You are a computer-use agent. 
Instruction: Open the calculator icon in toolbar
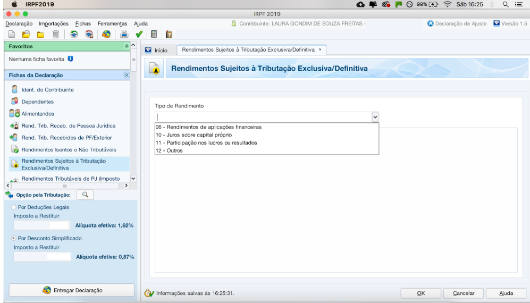coord(154,34)
